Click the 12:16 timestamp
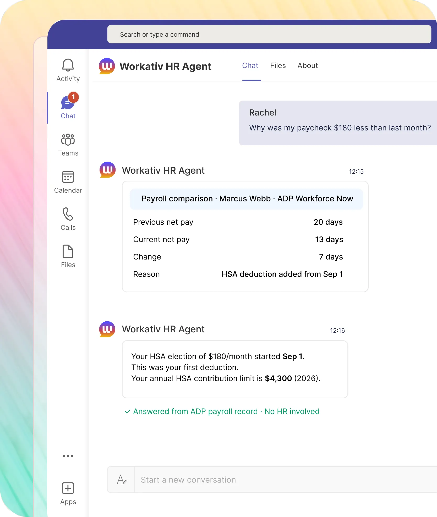Image resolution: width=437 pixels, height=517 pixels. pyautogui.click(x=337, y=331)
